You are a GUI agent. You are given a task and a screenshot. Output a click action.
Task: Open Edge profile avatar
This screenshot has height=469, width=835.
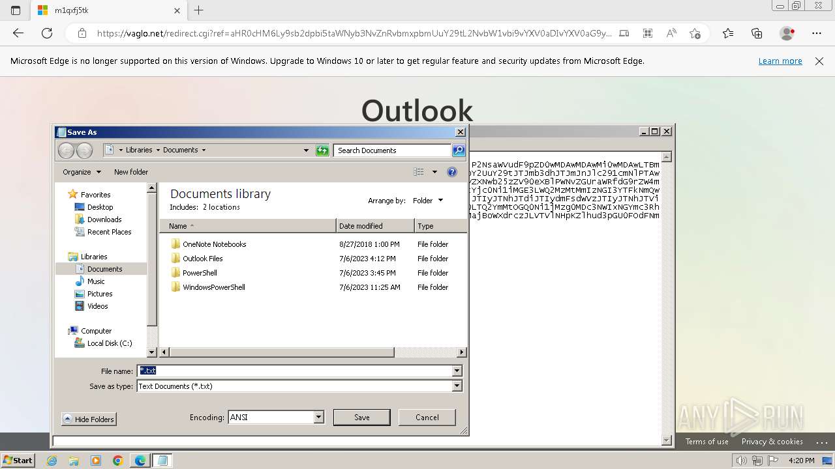(x=787, y=33)
